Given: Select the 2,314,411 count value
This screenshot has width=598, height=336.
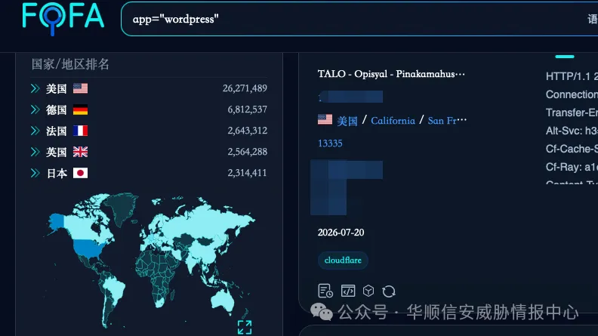Looking at the screenshot, I should 247,173.
